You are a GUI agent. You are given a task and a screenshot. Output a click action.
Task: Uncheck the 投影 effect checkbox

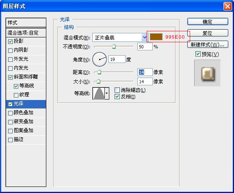pyautogui.click(x=10, y=41)
